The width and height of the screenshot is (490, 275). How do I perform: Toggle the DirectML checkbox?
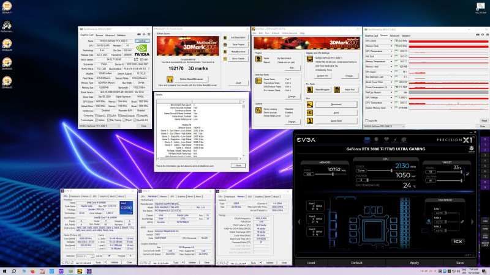137,116
